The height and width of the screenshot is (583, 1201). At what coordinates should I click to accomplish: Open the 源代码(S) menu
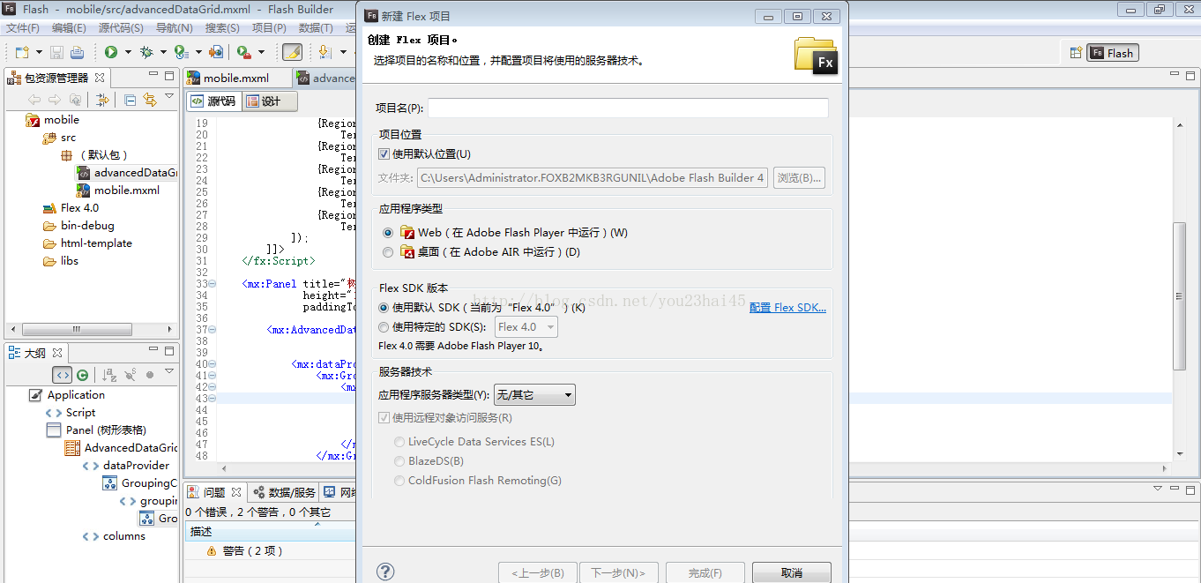121,28
